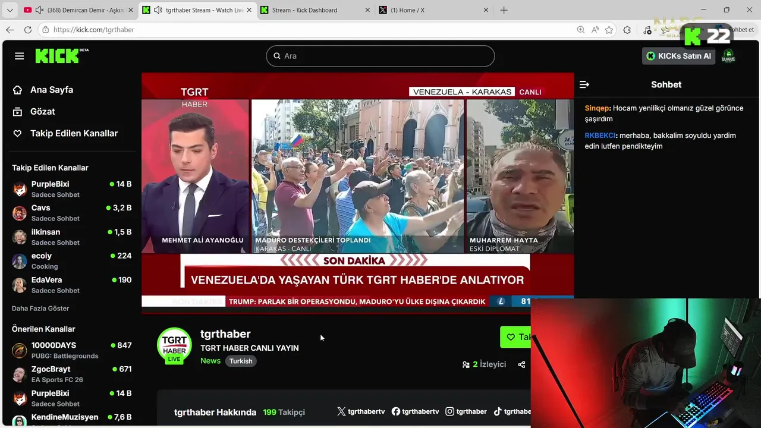Click the Ara search input field

click(x=380, y=56)
